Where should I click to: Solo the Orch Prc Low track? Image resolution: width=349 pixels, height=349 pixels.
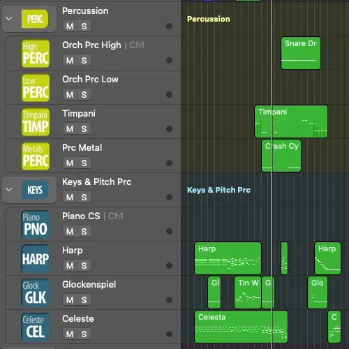click(x=84, y=95)
